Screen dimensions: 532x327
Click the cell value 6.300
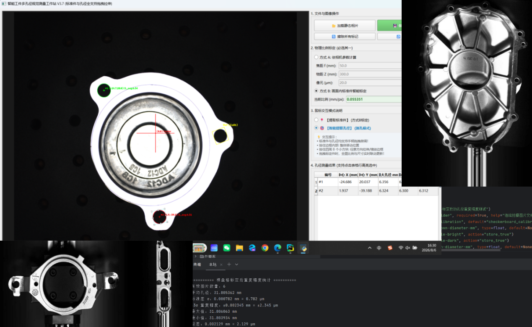pos(407,191)
